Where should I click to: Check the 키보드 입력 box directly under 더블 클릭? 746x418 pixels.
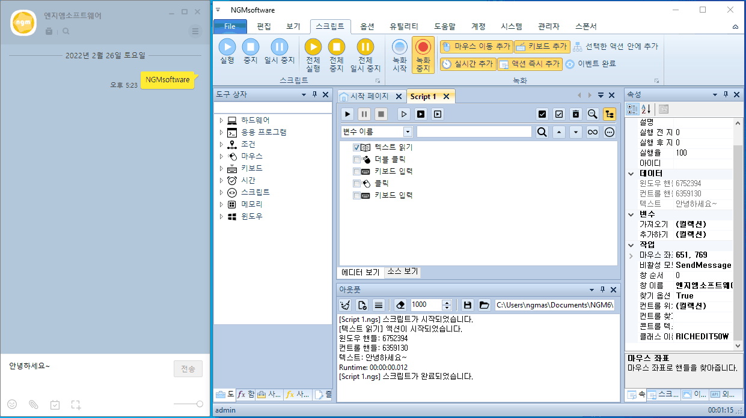point(356,171)
